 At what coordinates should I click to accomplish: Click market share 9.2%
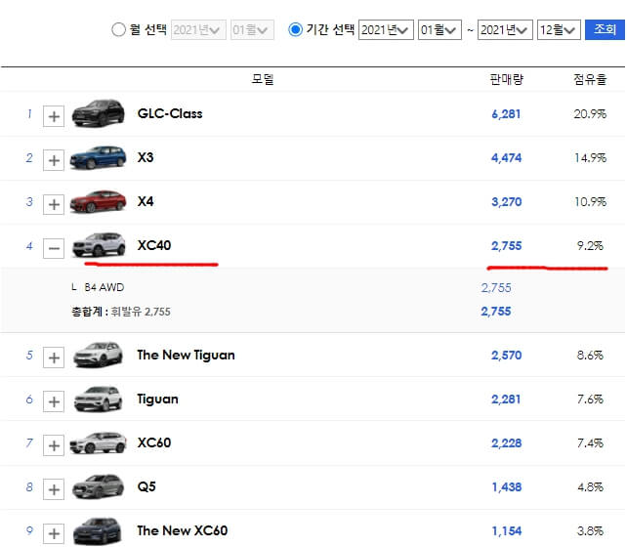coord(590,245)
